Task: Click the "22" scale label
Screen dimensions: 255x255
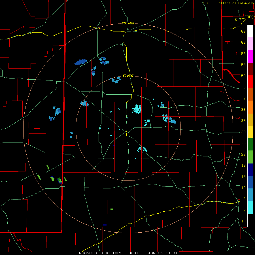Action: [243, 154]
